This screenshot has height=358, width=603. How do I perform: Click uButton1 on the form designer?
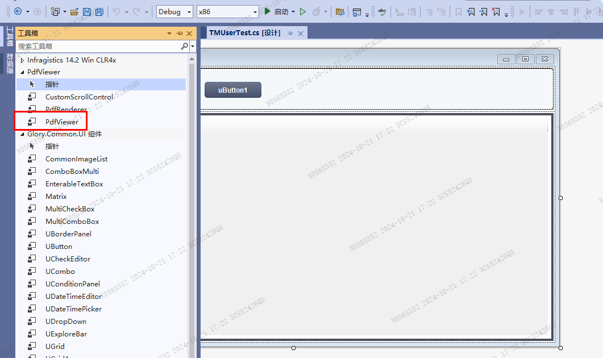point(233,90)
